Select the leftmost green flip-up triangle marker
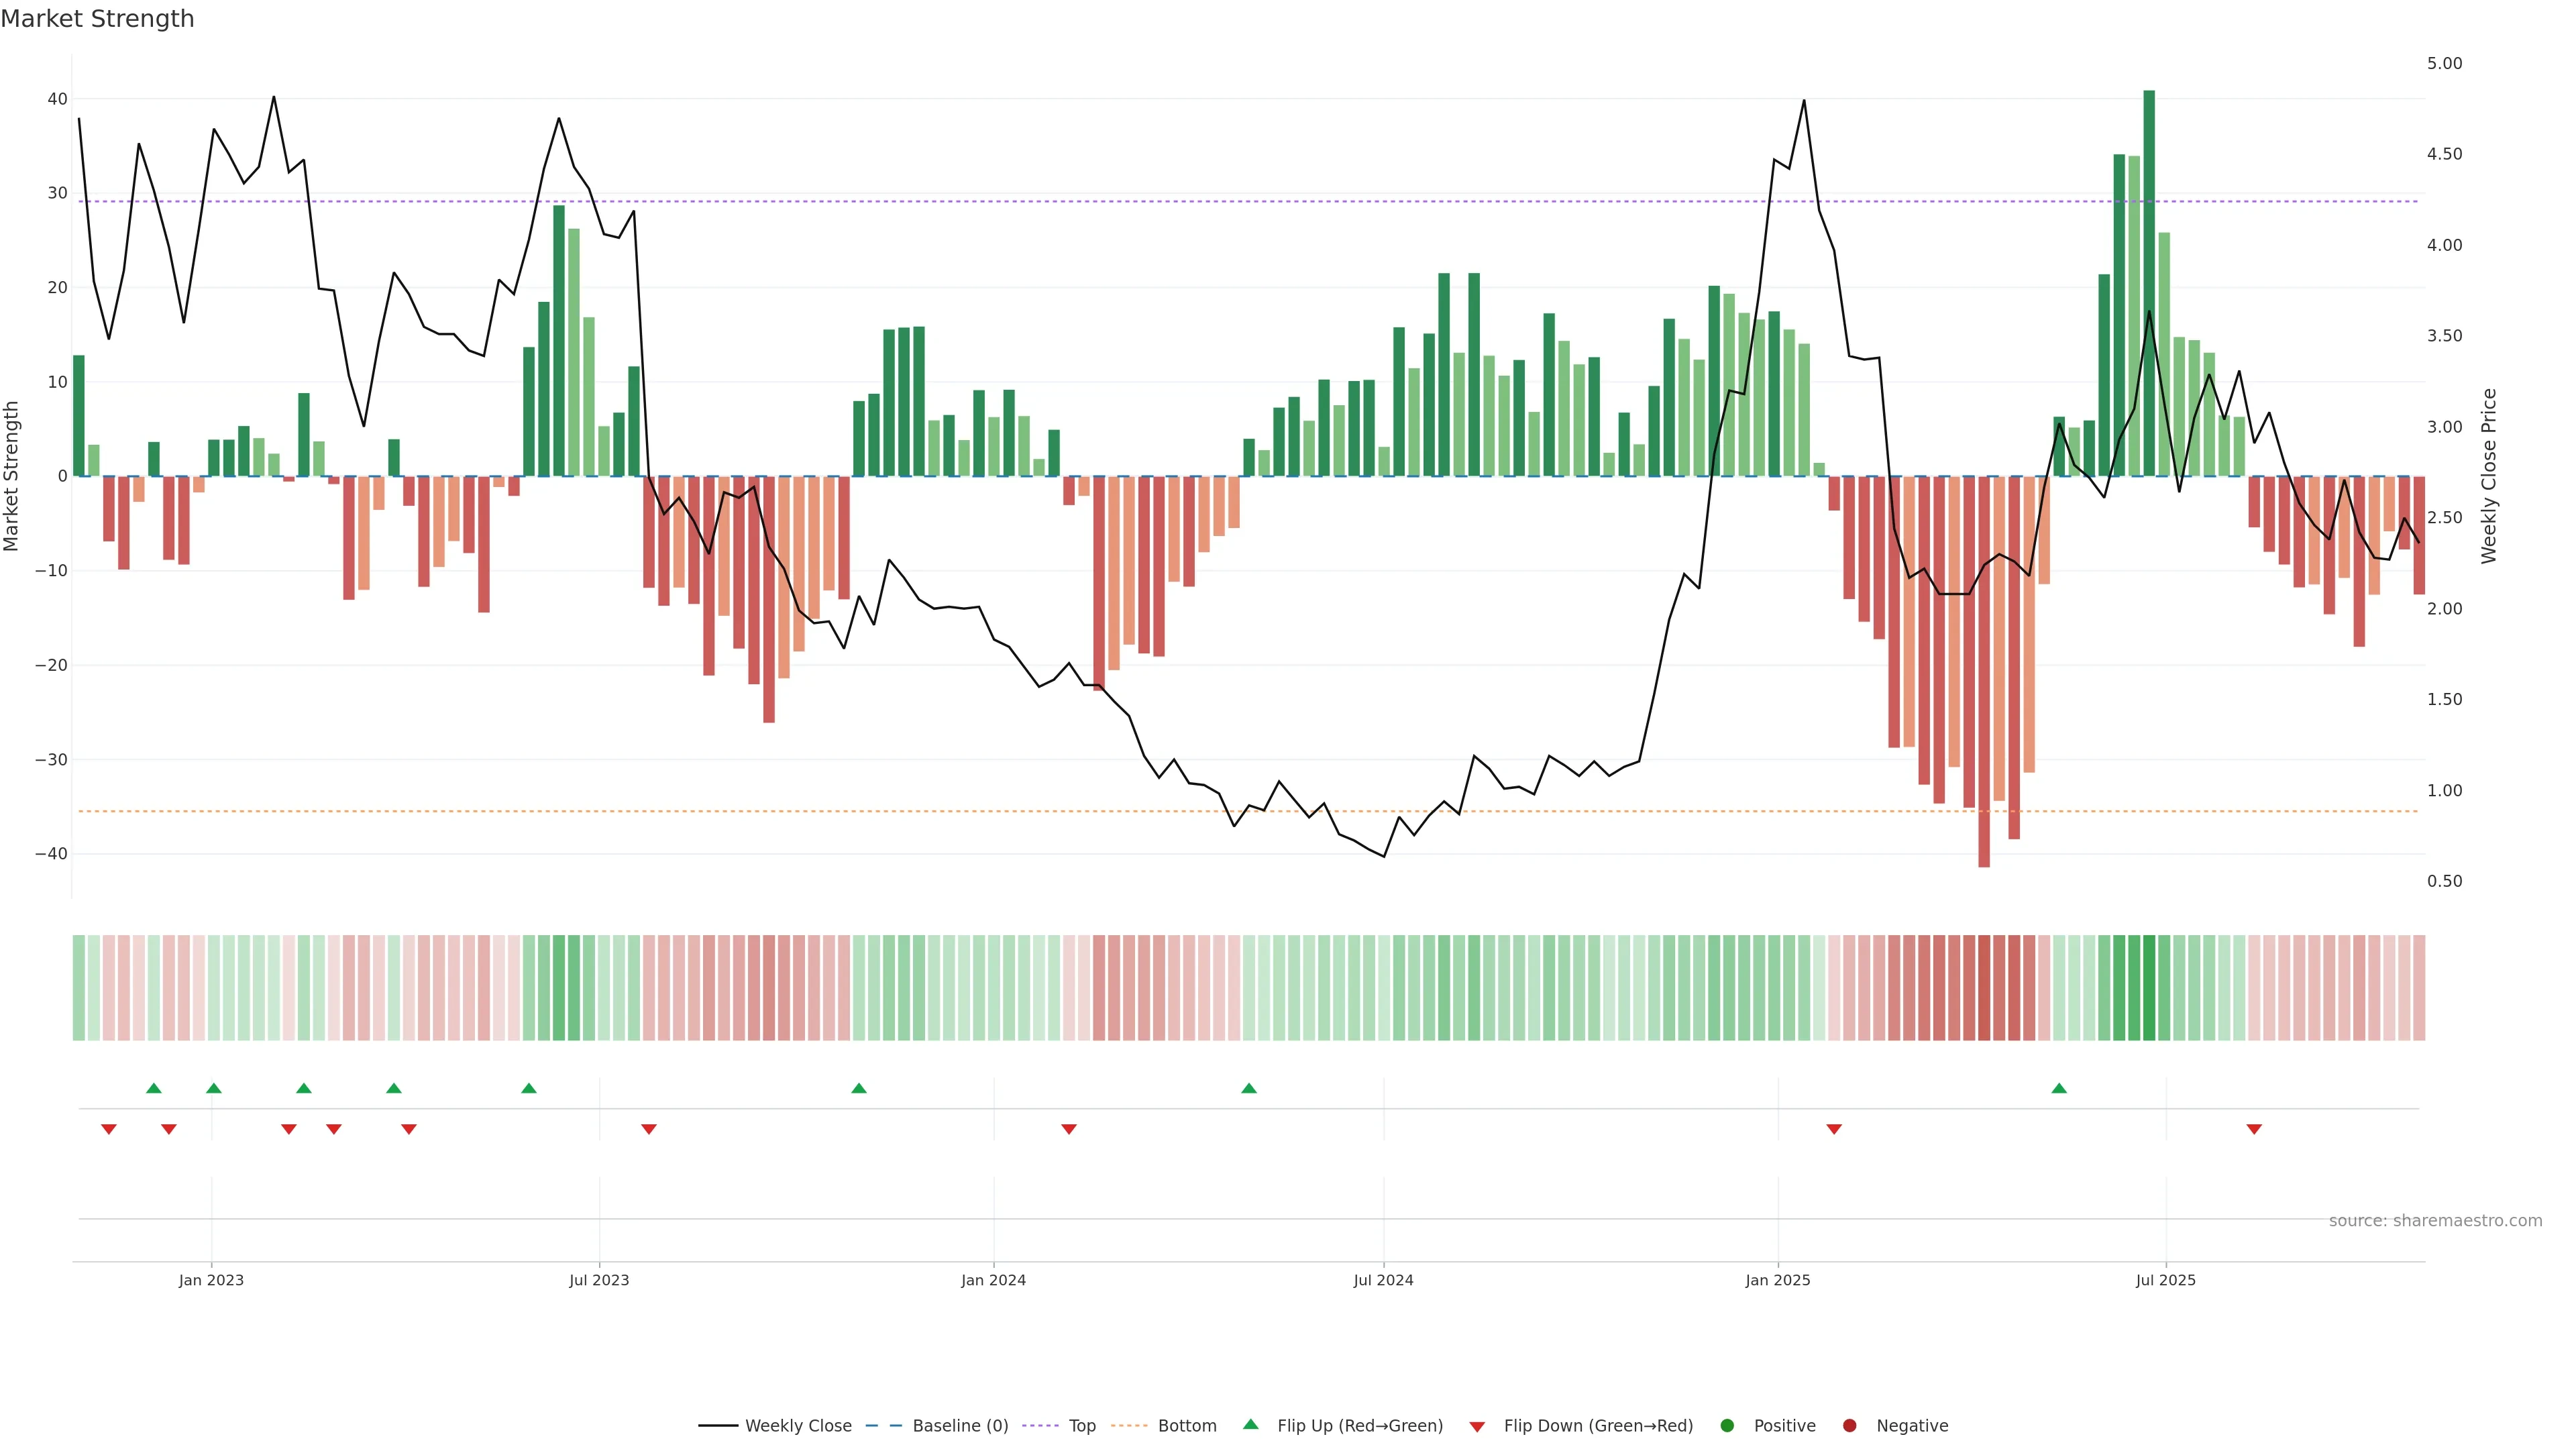This screenshot has height=1449, width=2576. click(x=154, y=1088)
